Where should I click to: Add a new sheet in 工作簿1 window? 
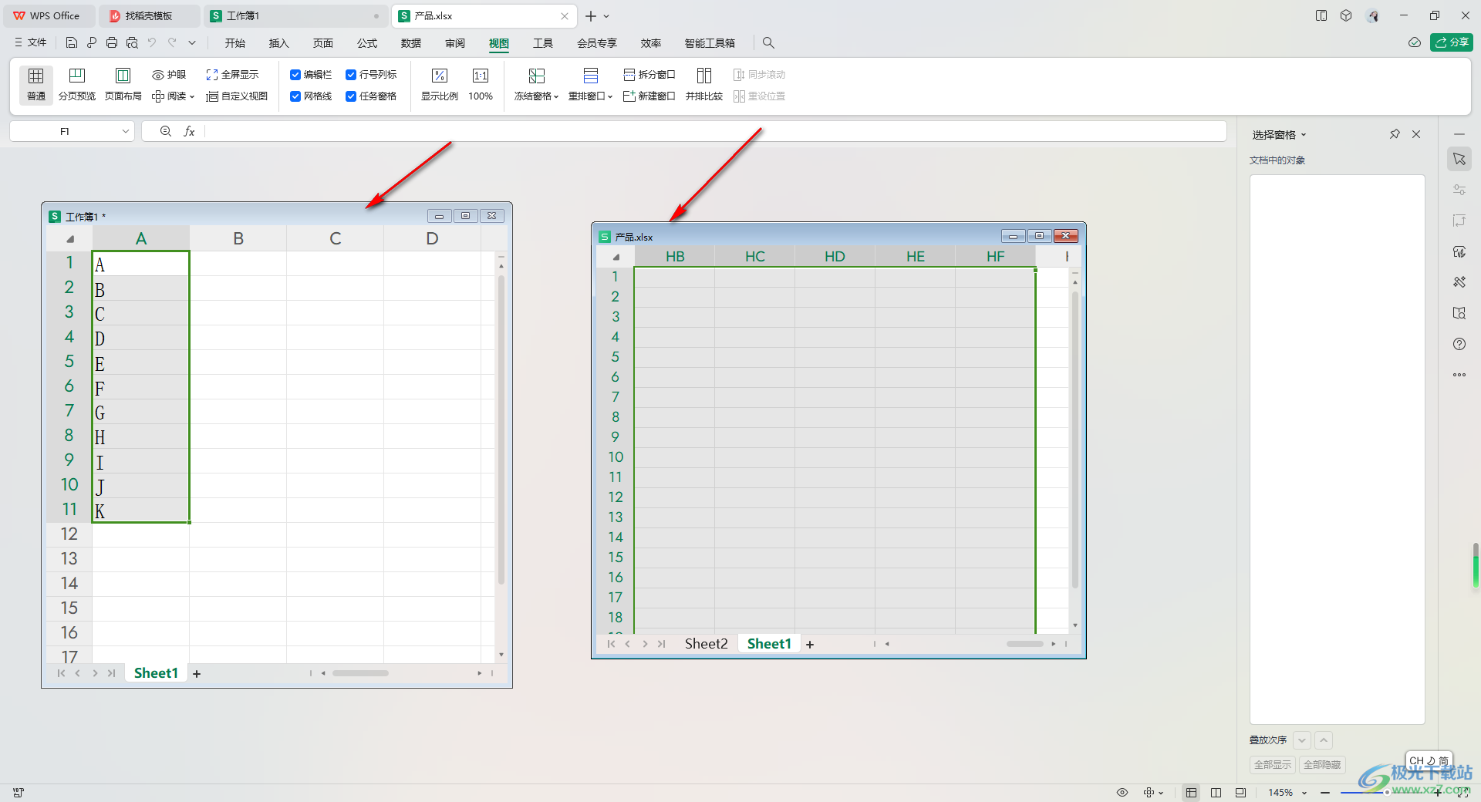point(197,674)
